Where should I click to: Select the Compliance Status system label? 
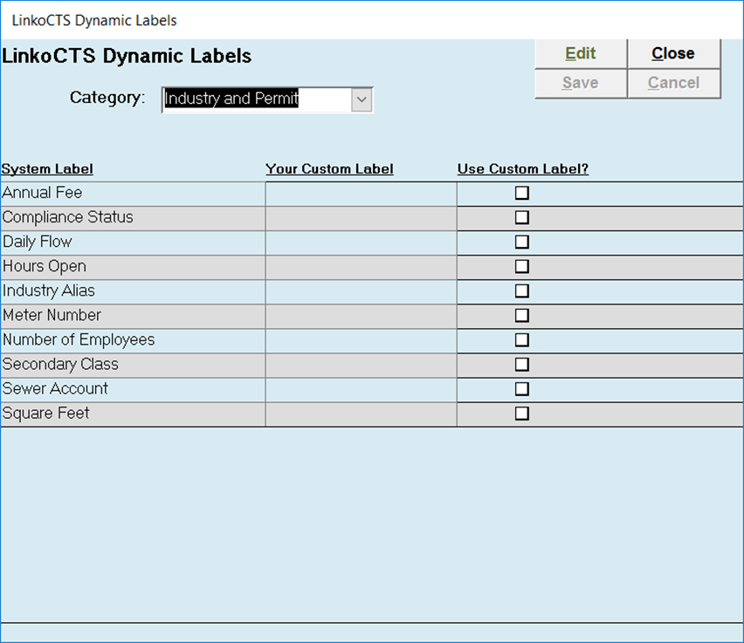[68, 217]
